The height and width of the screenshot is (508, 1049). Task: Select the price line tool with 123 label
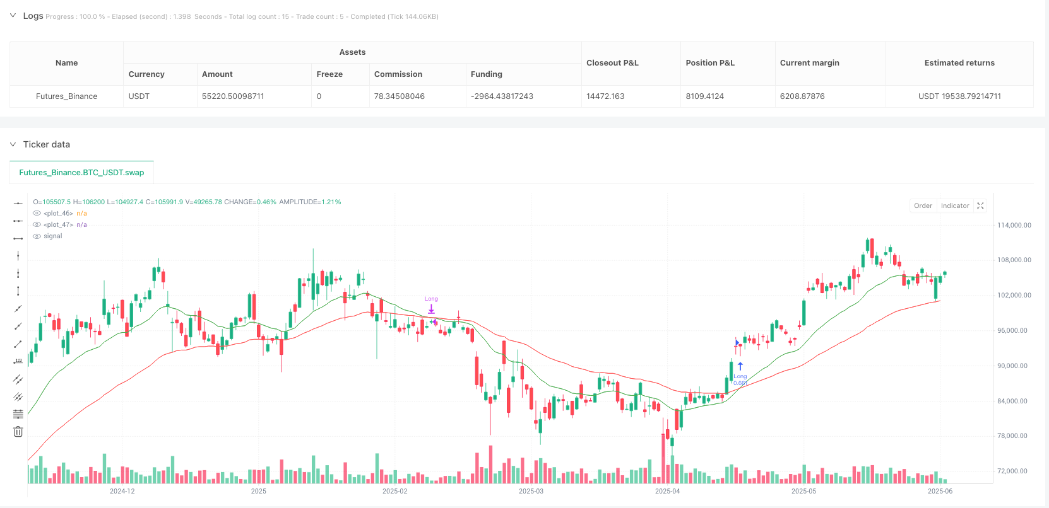(18, 361)
